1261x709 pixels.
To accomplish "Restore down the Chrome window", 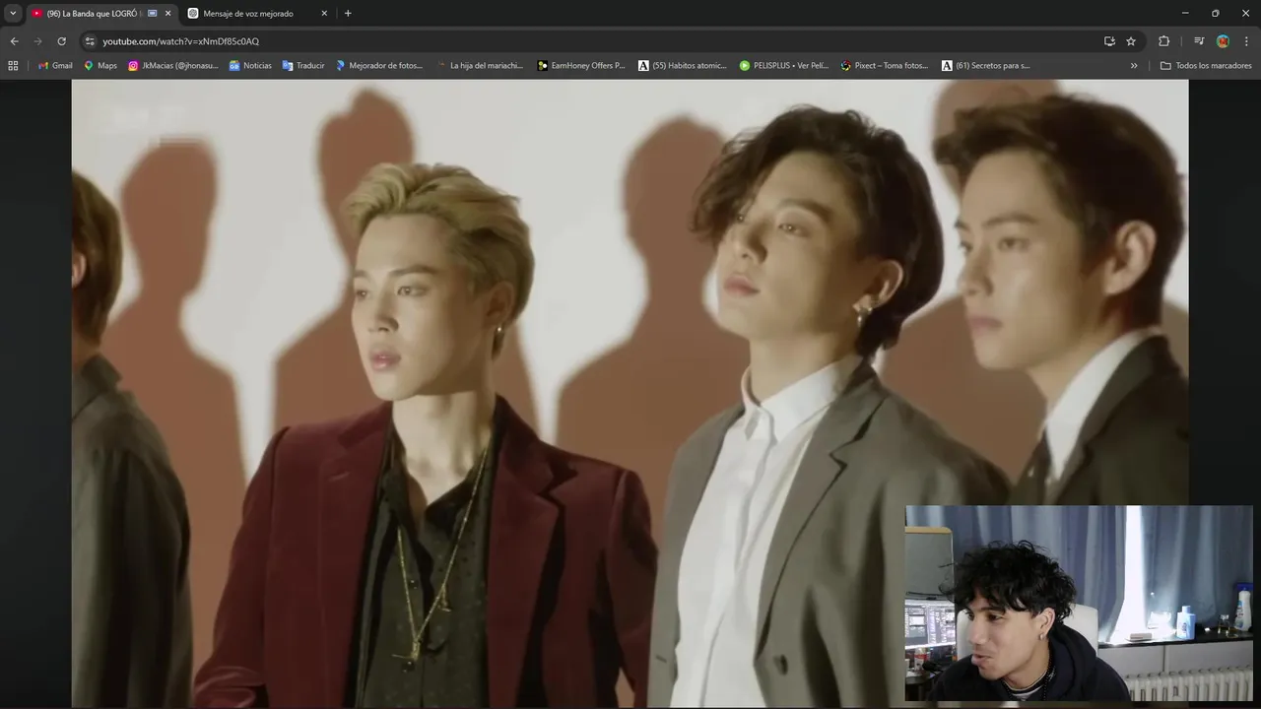I will point(1215,13).
